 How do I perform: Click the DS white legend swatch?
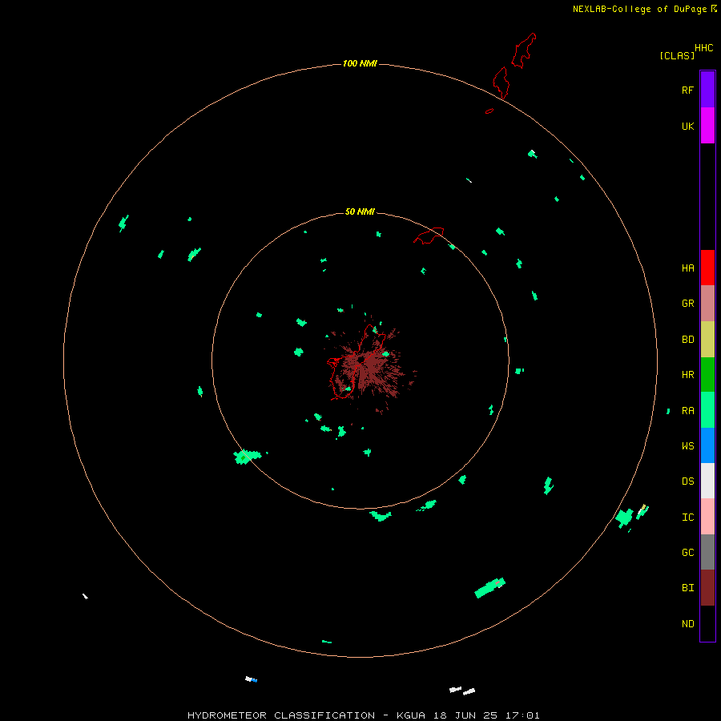707,481
